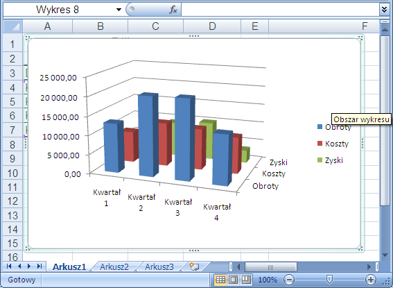Image resolution: width=393 pixels, height=288 pixels.
Task: Go to first sheet navigation arrow
Action: click(9, 266)
